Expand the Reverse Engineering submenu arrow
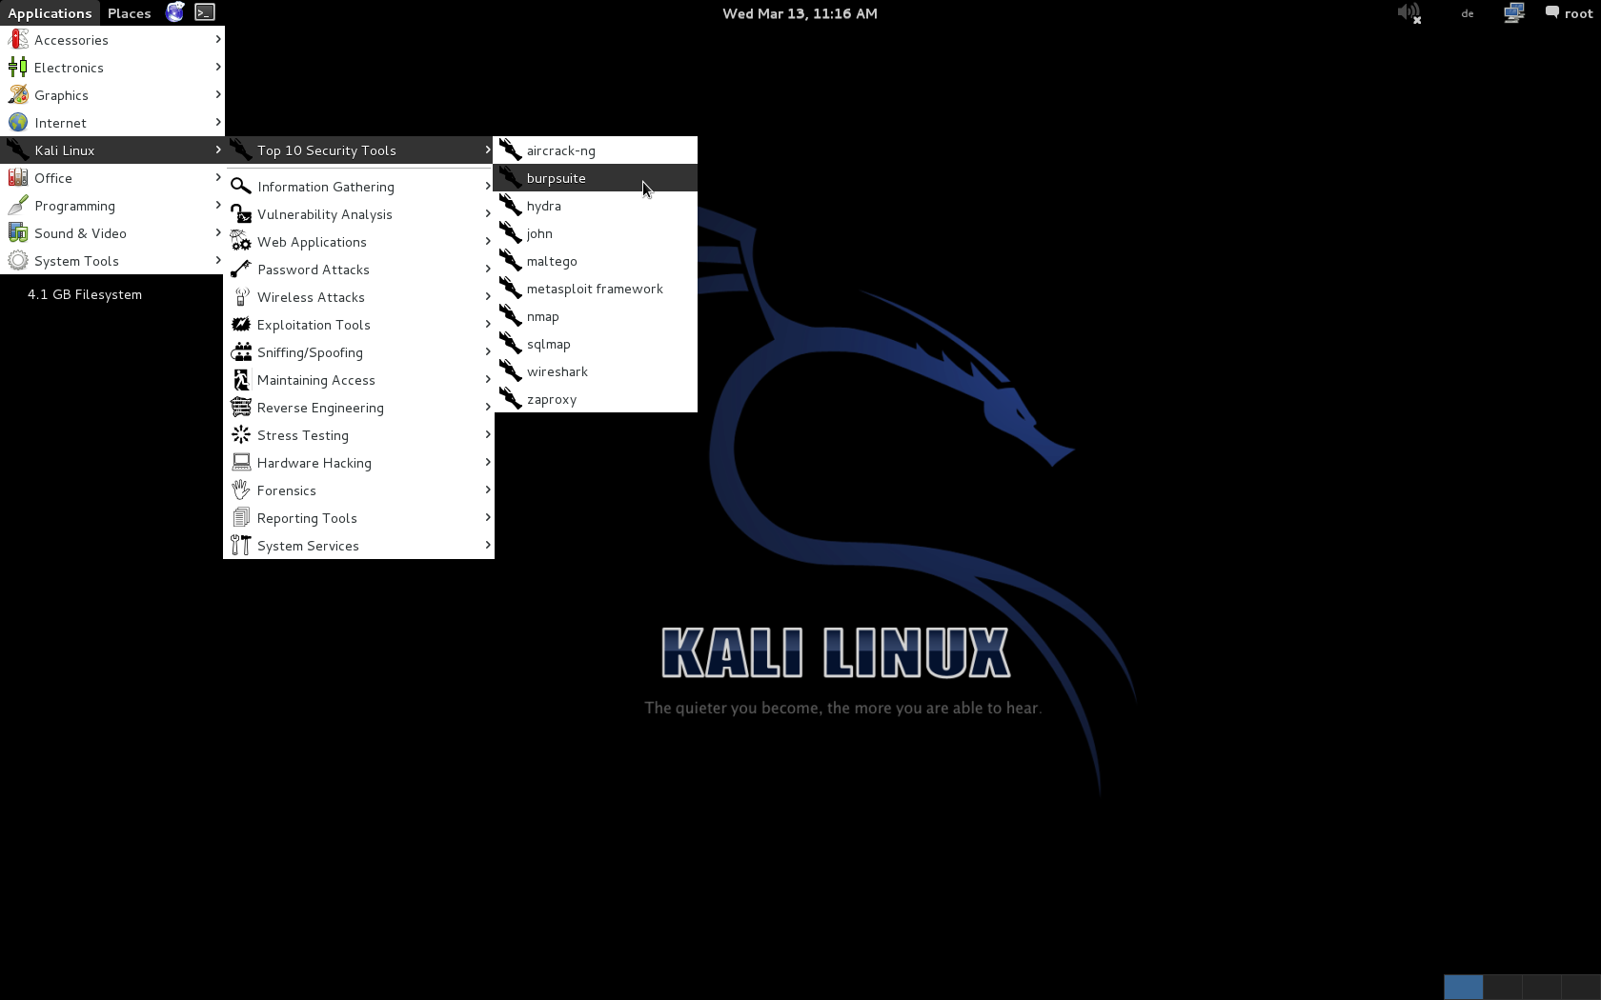Viewport: 1601px width, 1000px height. (488, 407)
